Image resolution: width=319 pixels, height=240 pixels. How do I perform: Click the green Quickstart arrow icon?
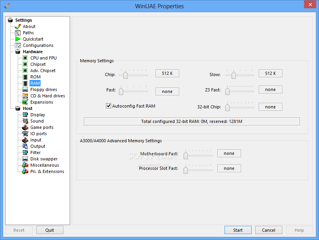coord(18,39)
